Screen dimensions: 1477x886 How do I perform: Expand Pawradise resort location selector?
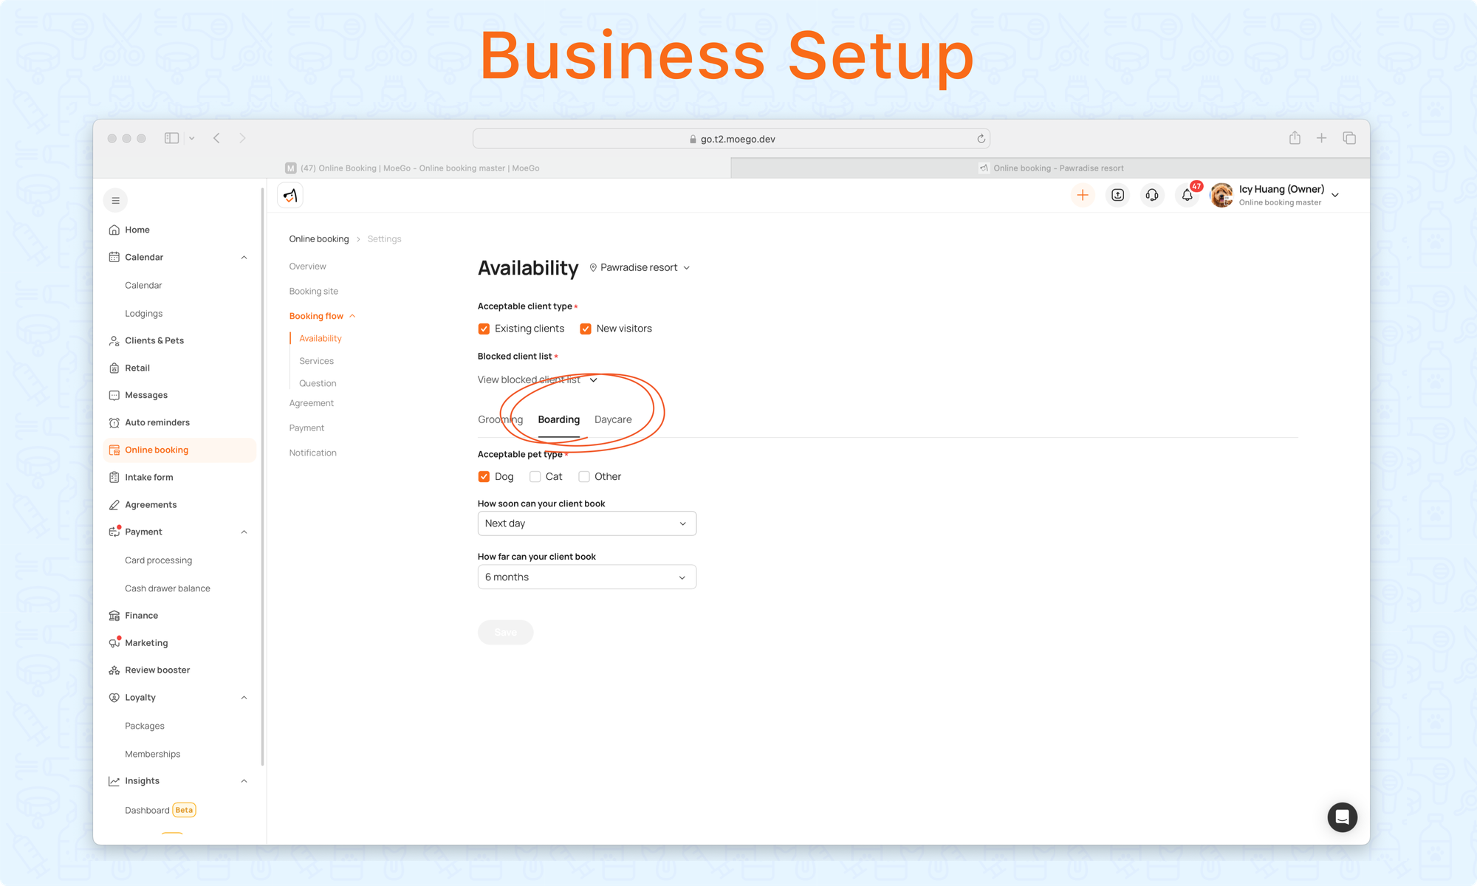tap(640, 267)
